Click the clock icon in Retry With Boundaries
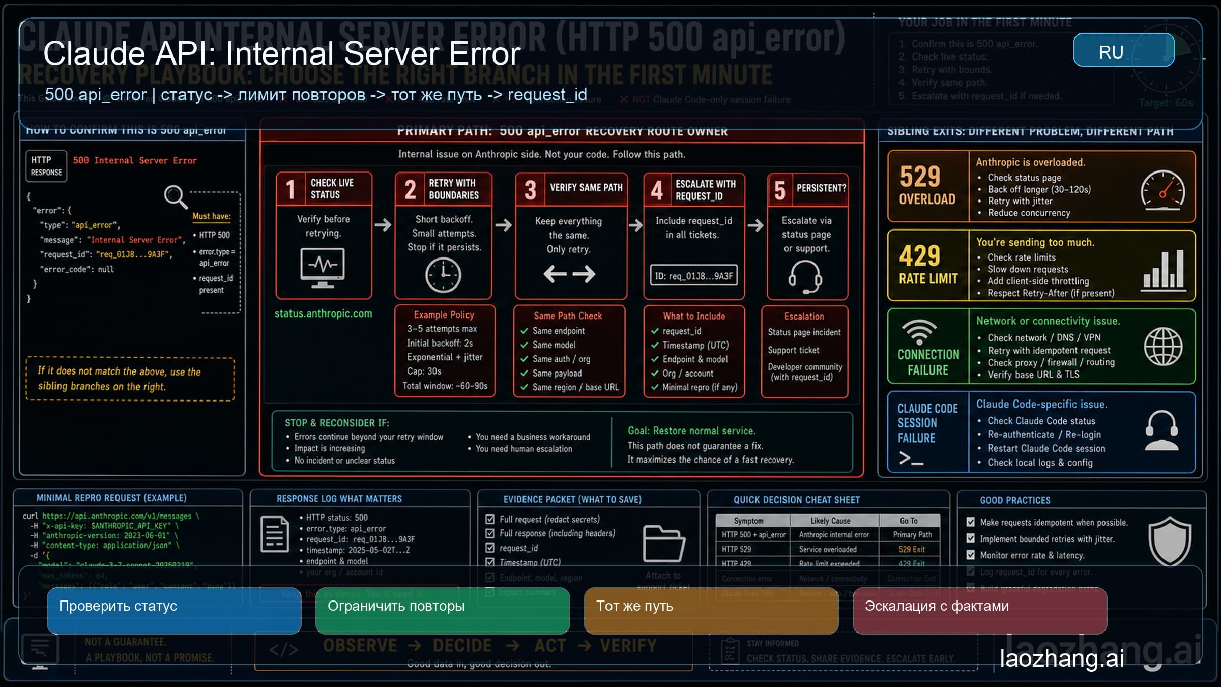Screen dimensions: 1221x687 coord(443,275)
